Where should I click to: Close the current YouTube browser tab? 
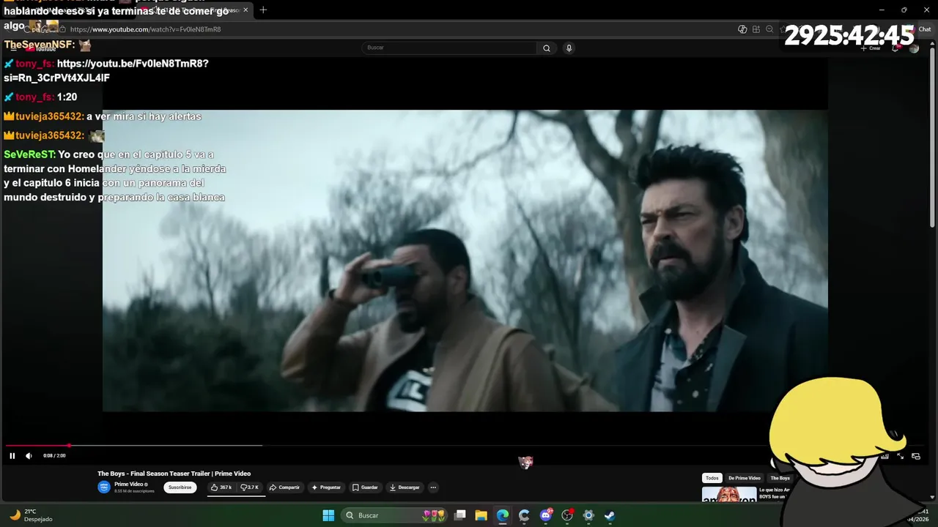point(245,10)
